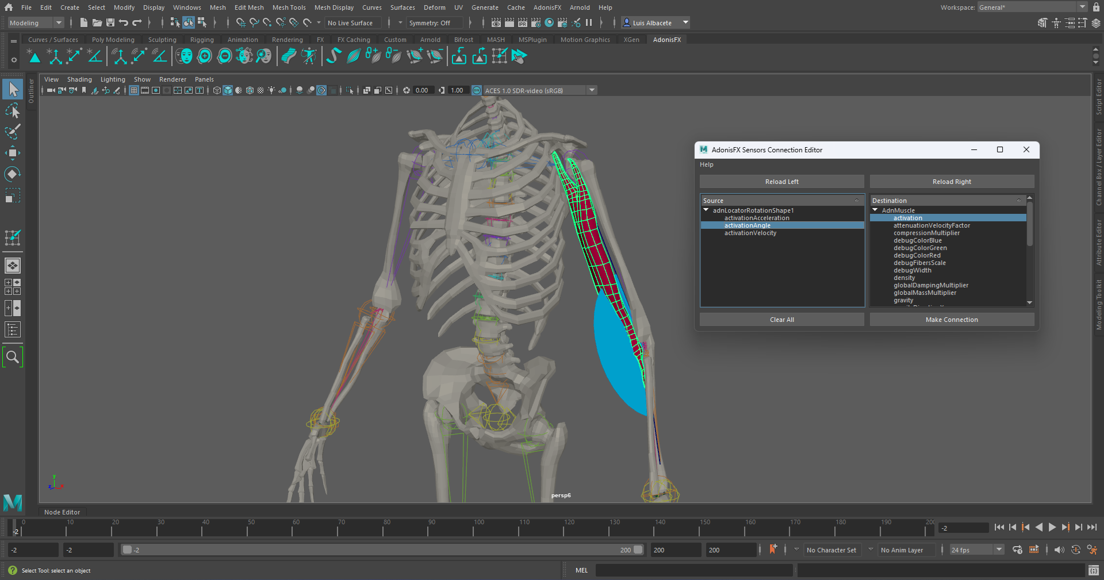This screenshot has height=580, width=1104.
Task: Click the remove-from-face minus shelf icon
Action: click(x=225, y=56)
